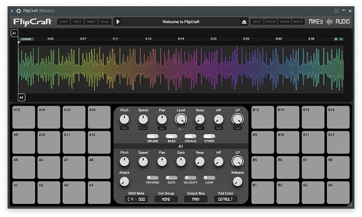Click the Level knob
This screenshot has height=217, width=362.
point(181,119)
